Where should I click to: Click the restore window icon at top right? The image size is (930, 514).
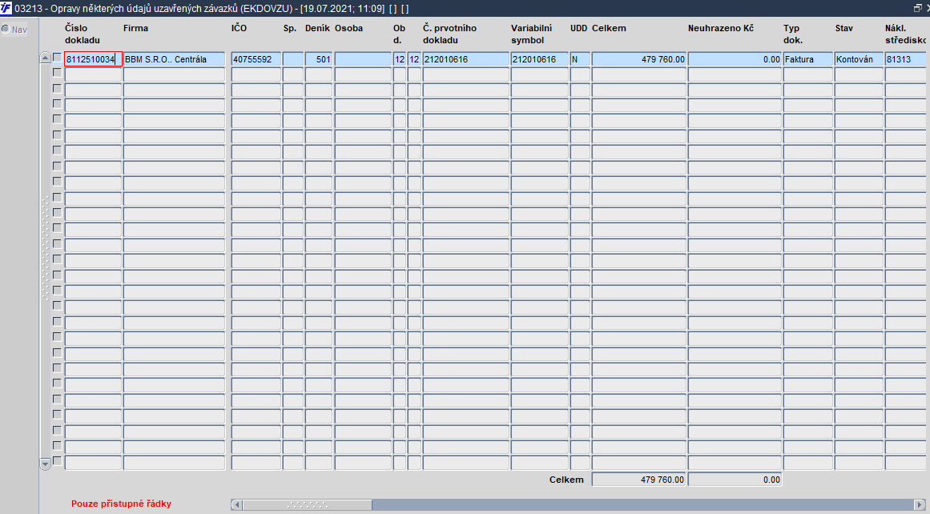pos(917,8)
